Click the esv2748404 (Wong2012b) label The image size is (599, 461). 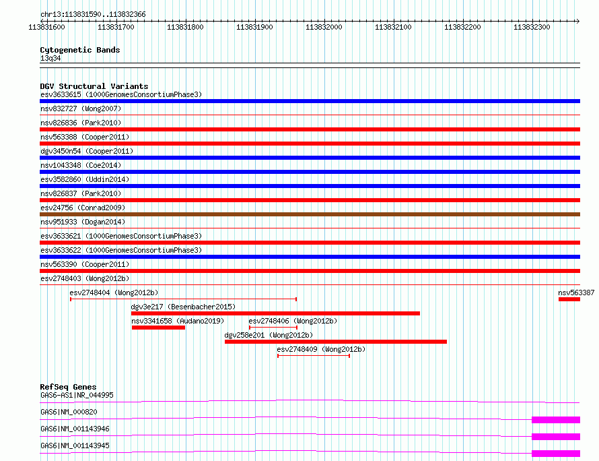click(x=114, y=293)
